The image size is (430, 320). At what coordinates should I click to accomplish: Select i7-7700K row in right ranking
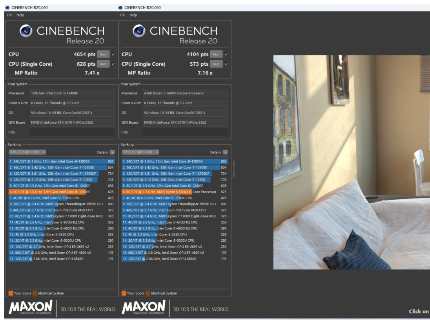point(175,198)
